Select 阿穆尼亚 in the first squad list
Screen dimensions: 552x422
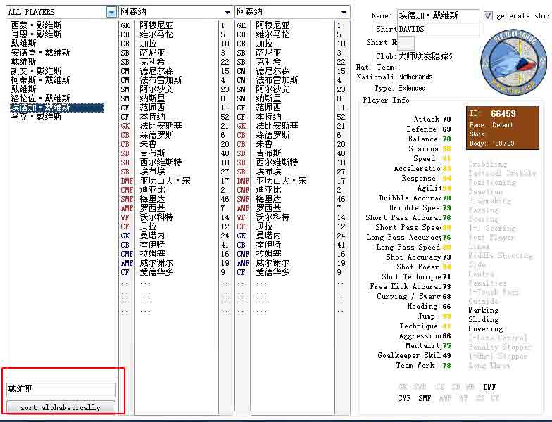(156, 25)
